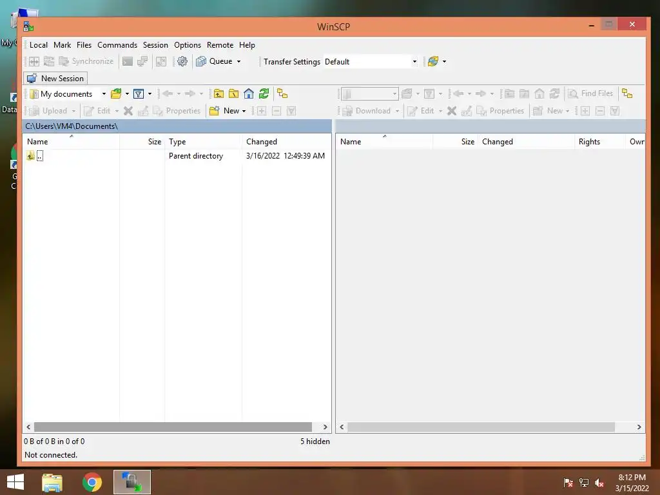Click the synchronize browsing icon left of Synchronize
This screenshot has height=495, width=660.
[x=49, y=61]
